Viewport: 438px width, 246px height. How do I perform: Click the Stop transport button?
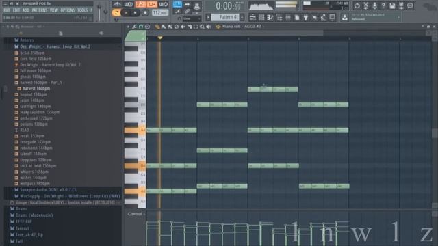(136, 12)
